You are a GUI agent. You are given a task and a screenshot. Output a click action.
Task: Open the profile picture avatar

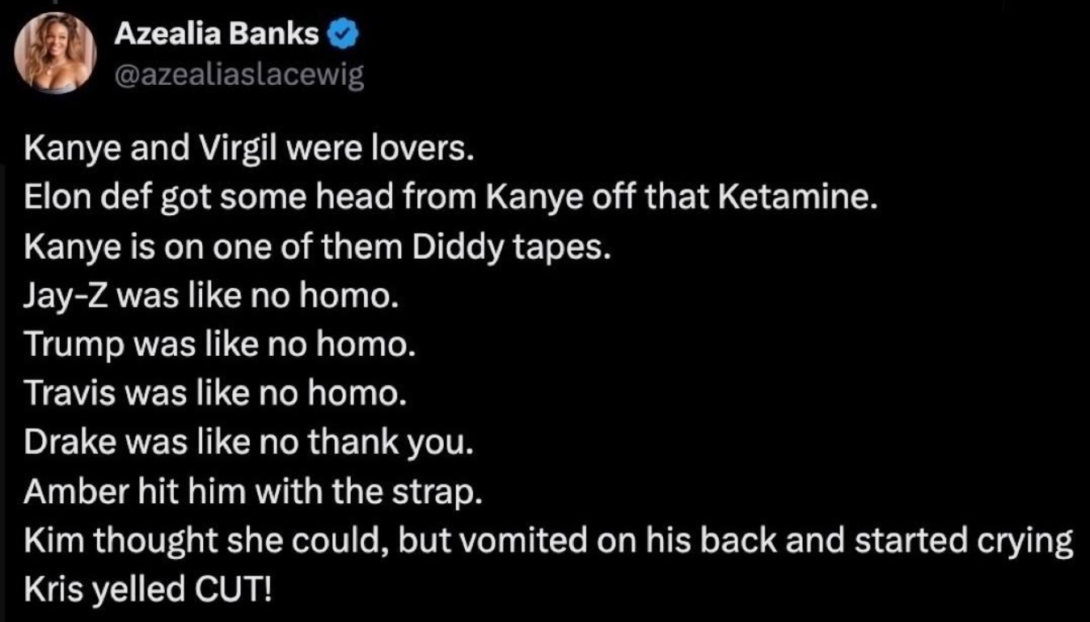[x=56, y=54]
